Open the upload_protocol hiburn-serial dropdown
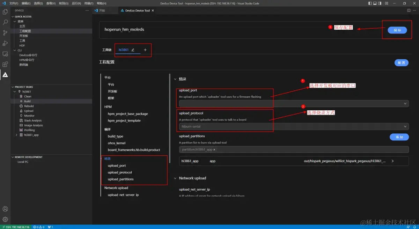This screenshot has width=419, height=229. pyautogui.click(x=294, y=126)
